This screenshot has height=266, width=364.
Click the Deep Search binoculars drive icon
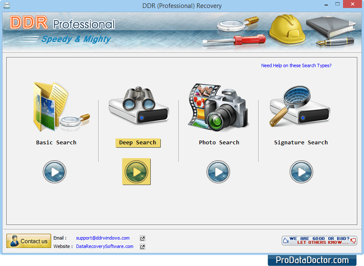(x=139, y=105)
